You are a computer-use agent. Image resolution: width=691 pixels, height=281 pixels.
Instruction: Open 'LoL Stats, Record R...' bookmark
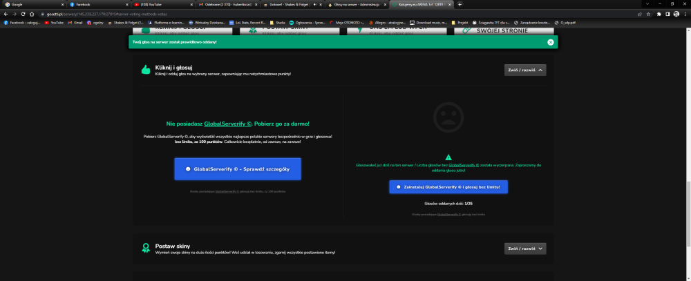(x=247, y=23)
